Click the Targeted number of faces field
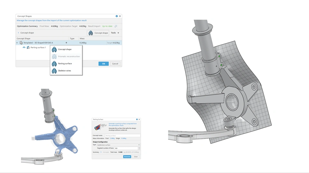 click(126, 148)
